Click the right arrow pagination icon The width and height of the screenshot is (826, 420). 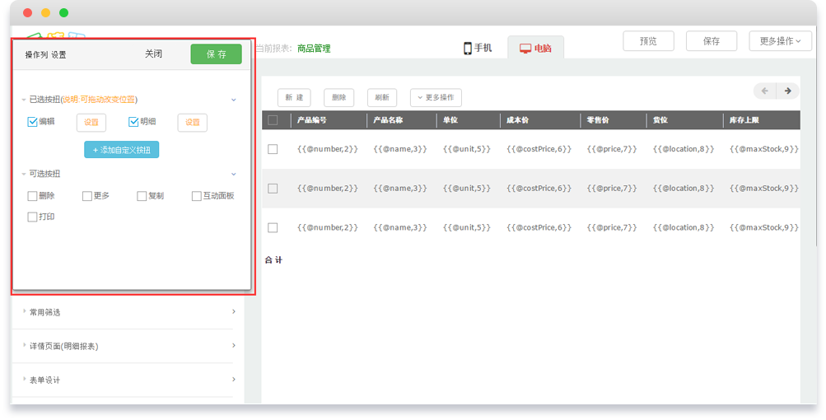click(788, 91)
